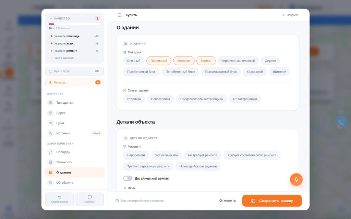
Task: Click the floating orange microphone button
Action: pyautogui.click(x=296, y=179)
